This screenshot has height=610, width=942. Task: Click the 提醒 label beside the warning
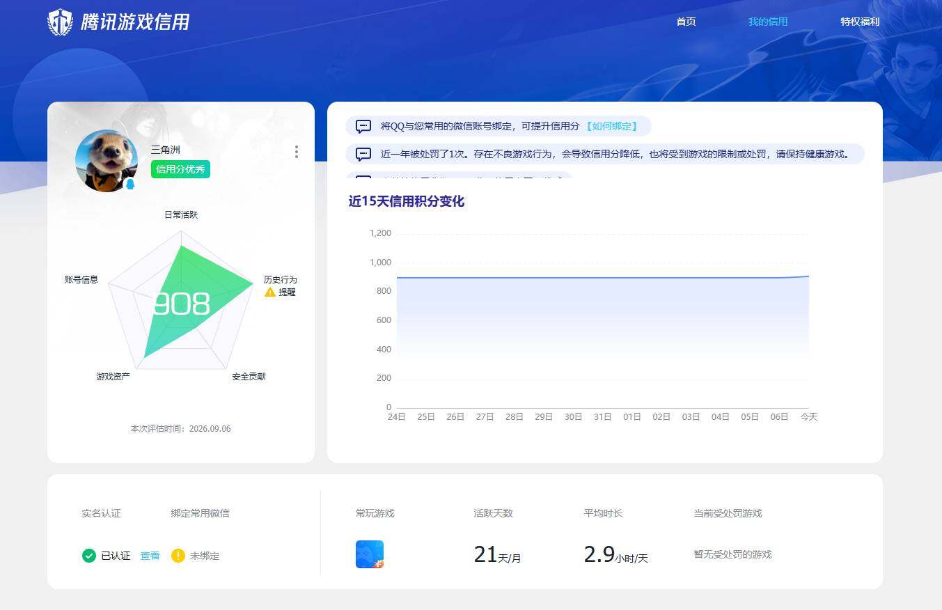[288, 292]
